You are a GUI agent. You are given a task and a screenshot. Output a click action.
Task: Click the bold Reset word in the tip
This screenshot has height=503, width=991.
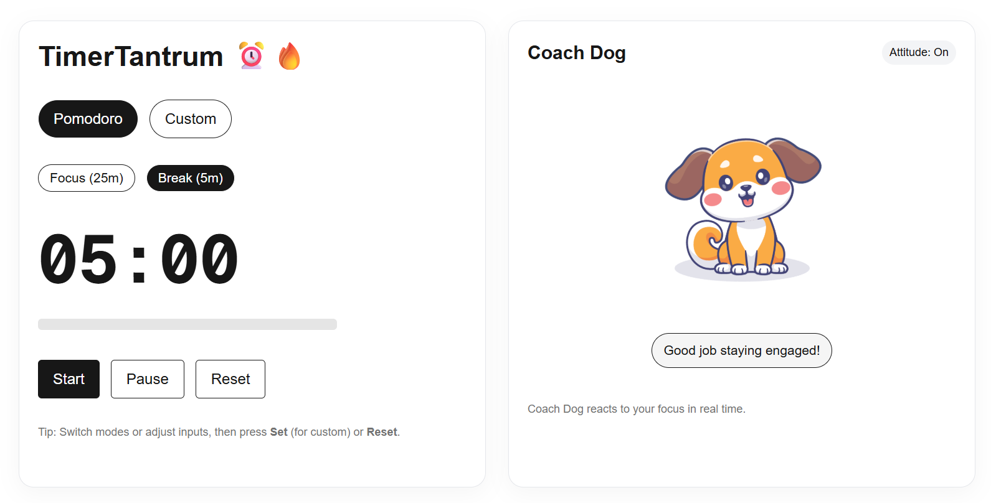[x=382, y=432]
